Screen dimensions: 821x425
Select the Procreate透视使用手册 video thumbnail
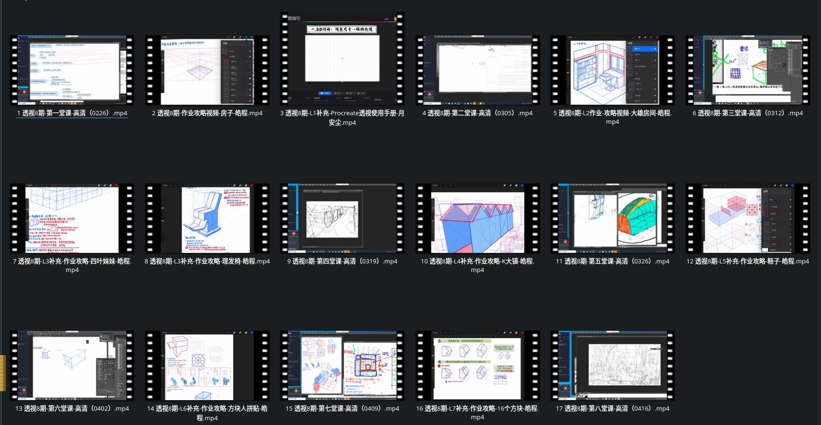[x=342, y=58]
